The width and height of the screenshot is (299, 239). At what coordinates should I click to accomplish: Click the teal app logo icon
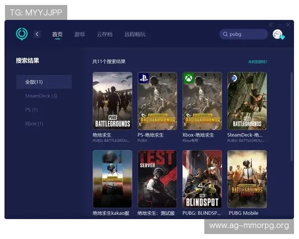pos(22,34)
